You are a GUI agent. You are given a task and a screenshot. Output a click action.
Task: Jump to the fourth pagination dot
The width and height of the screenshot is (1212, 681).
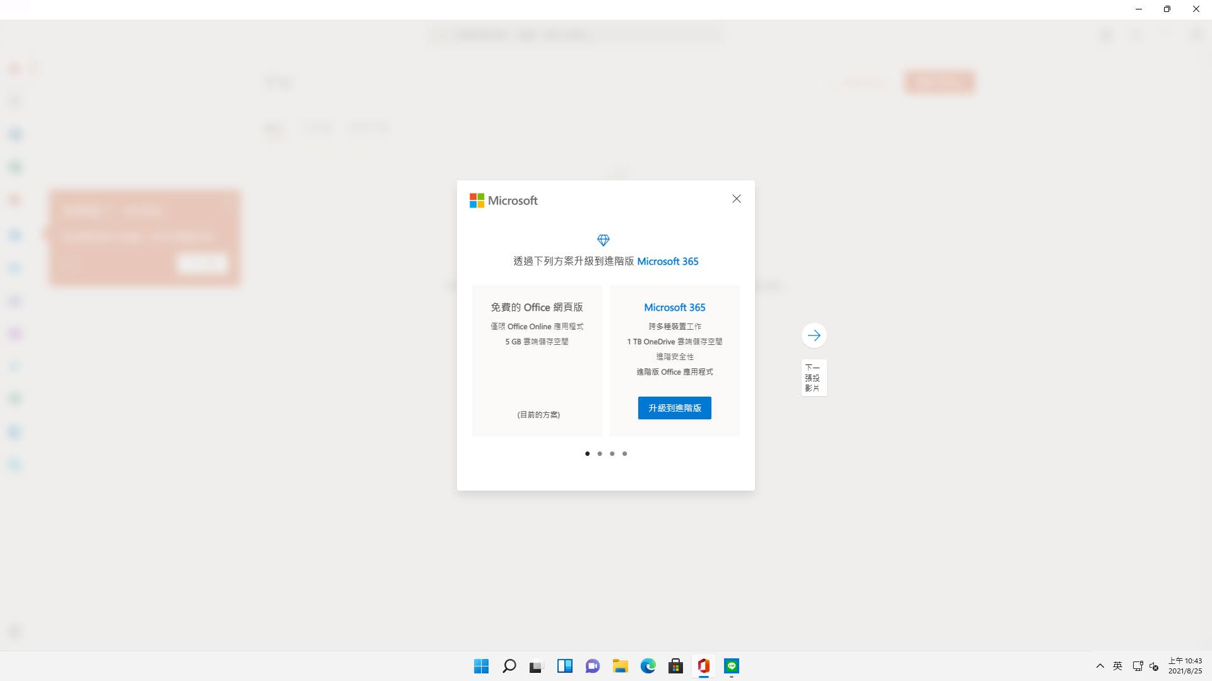pyautogui.click(x=625, y=453)
